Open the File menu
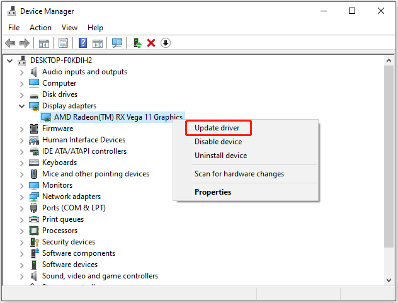This screenshot has height=303, width=398. (14, 28)
